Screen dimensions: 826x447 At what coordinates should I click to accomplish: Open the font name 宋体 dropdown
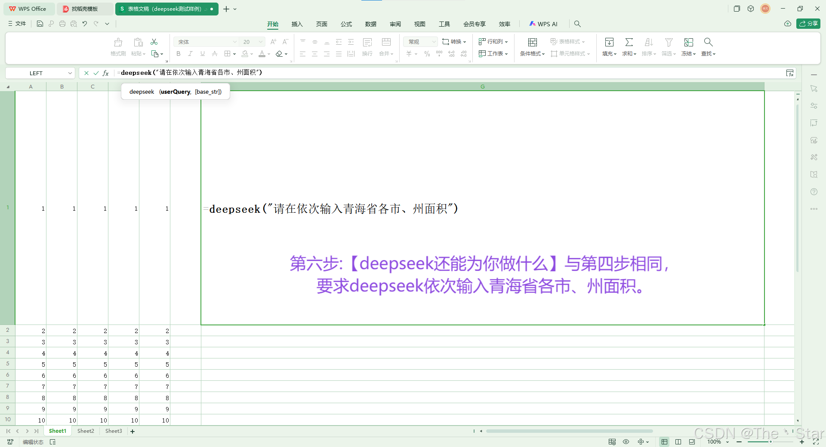click(x=234, y=42)
